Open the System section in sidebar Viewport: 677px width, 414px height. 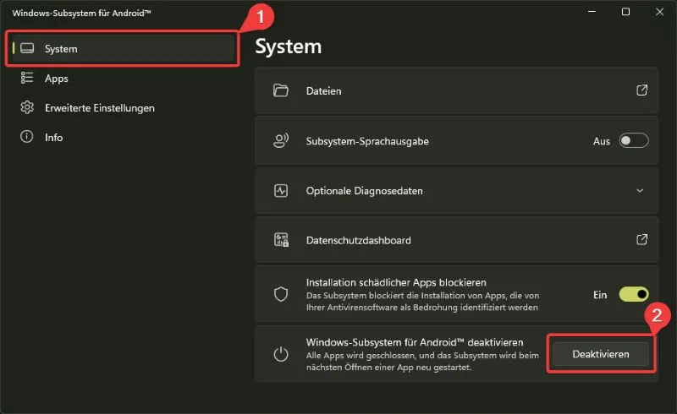(122, 48)
